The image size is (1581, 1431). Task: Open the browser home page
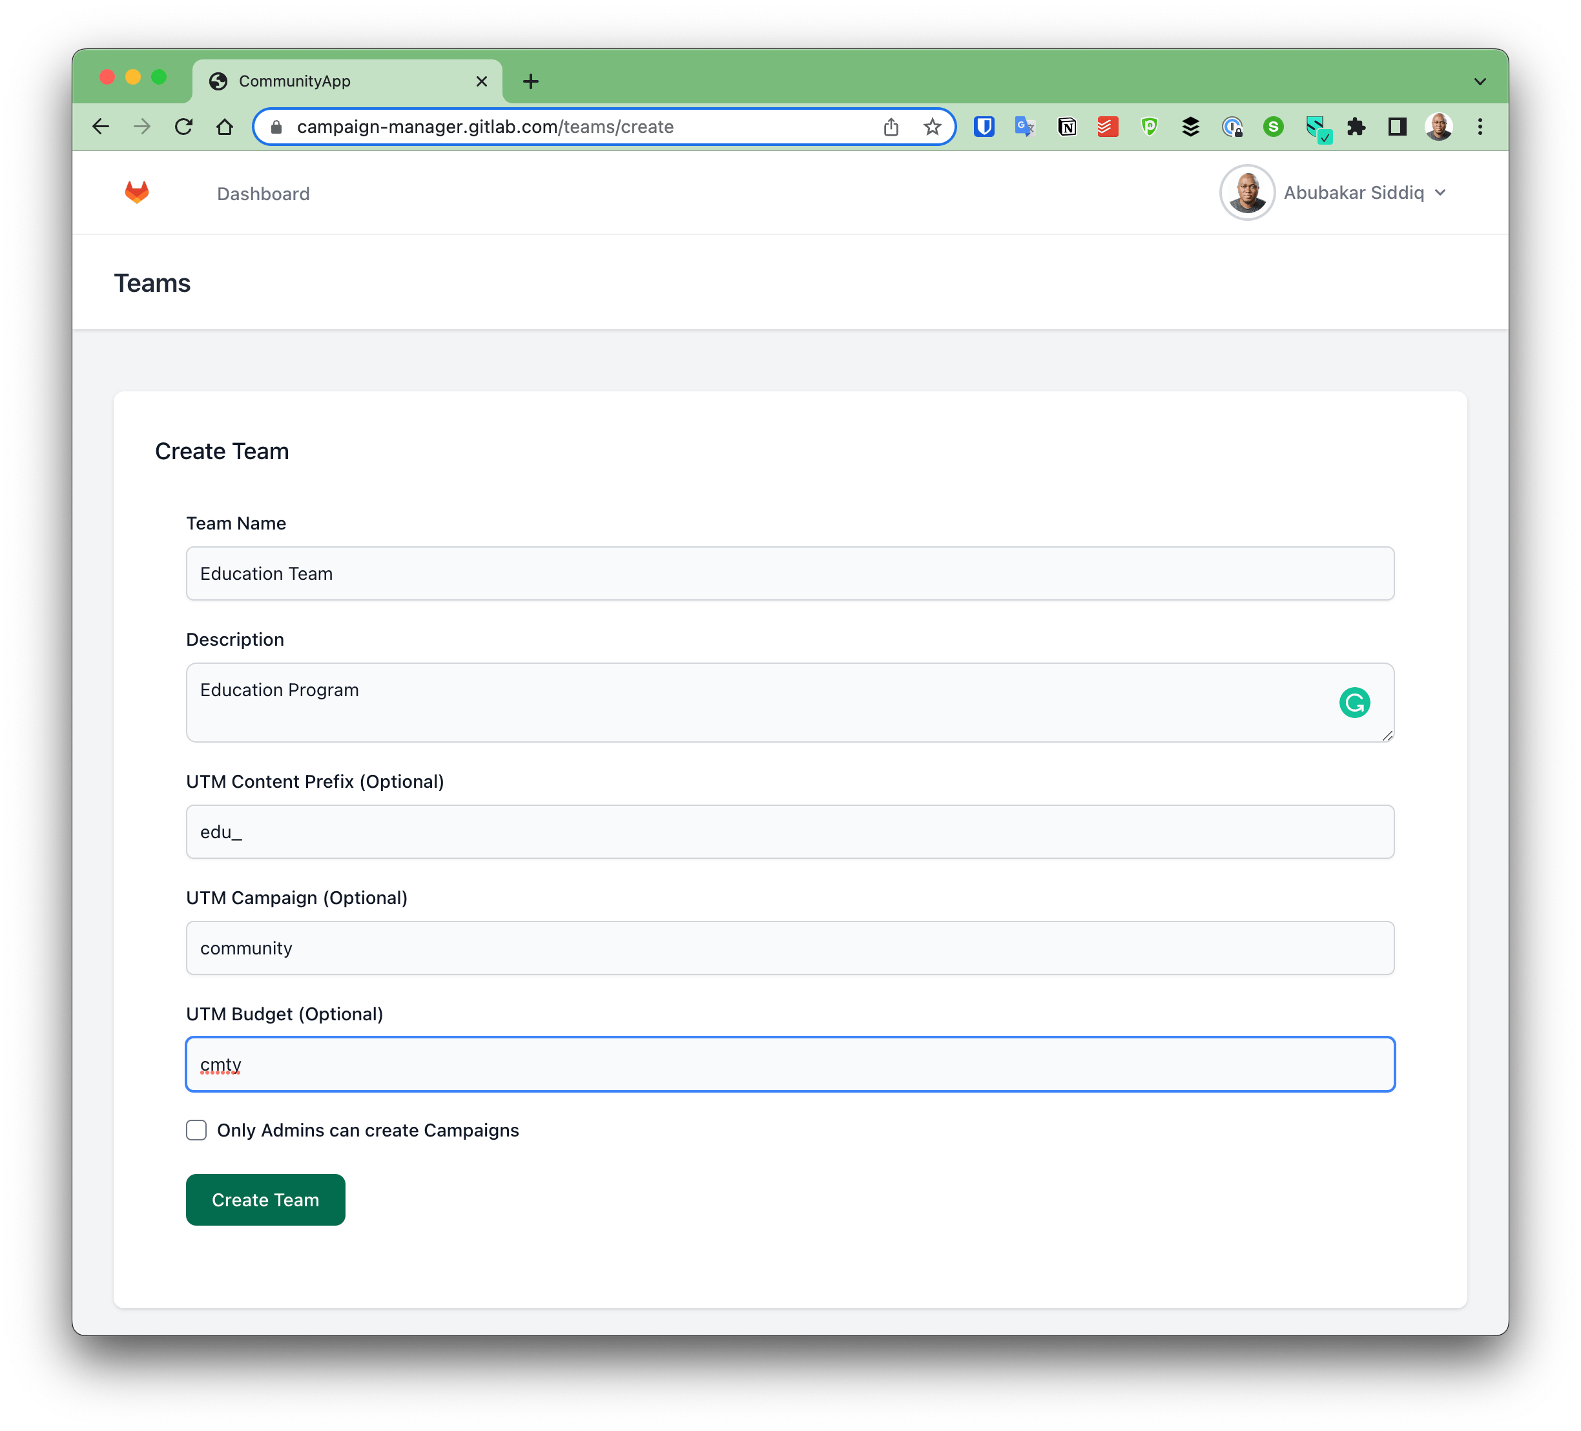(x=225, y=126)
